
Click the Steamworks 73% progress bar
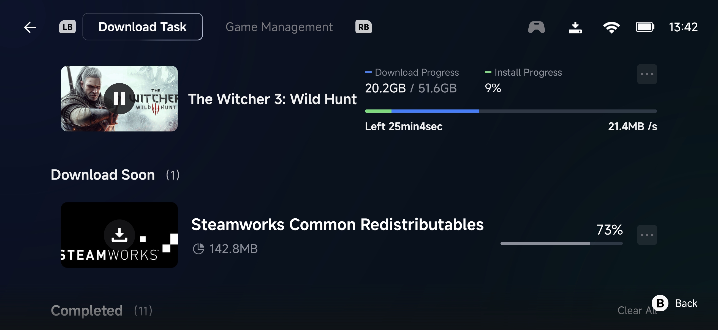point(561,243)
